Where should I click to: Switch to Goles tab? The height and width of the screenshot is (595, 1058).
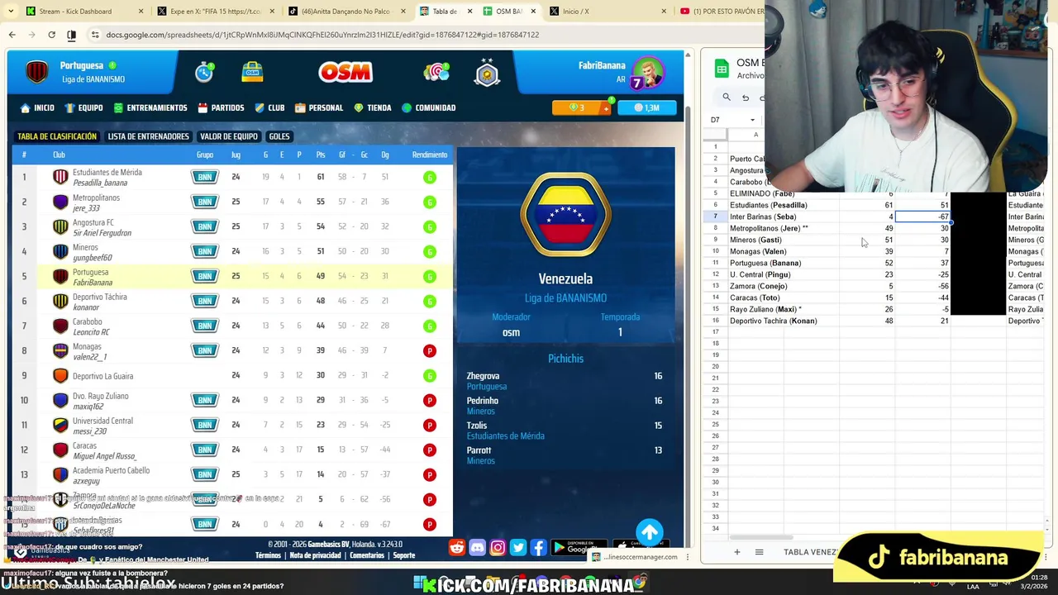pos(279,136)
